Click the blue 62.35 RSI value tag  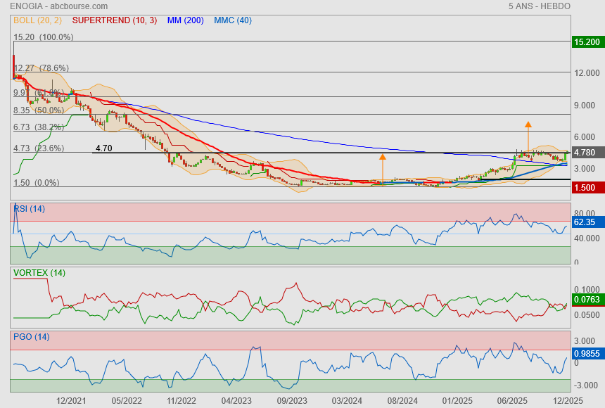pos(586,222)
